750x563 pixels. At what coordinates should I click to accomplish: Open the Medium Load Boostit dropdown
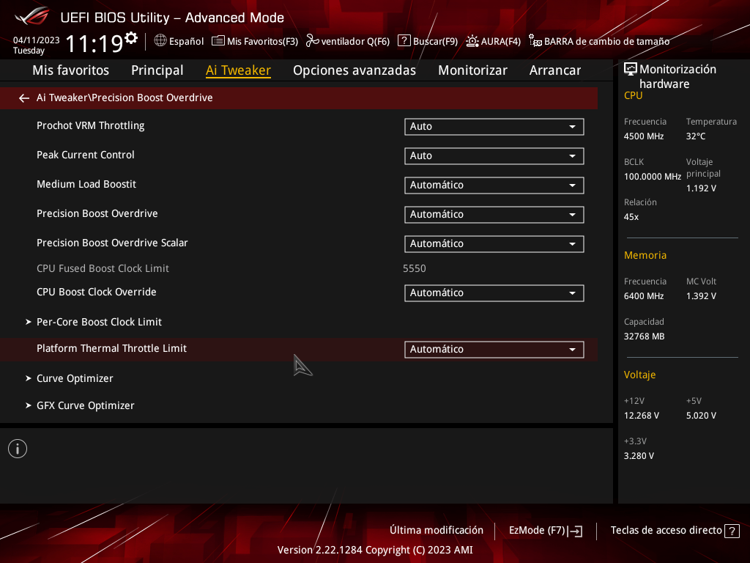click(x=494, y=185)
